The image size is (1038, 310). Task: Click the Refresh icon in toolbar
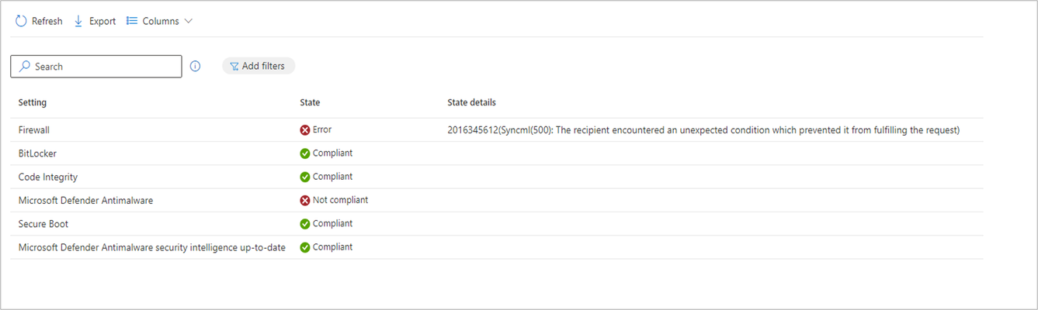tap(21, 22)
